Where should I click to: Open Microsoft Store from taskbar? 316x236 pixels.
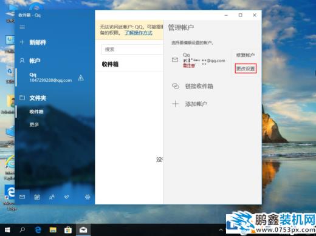coord(68,230)
